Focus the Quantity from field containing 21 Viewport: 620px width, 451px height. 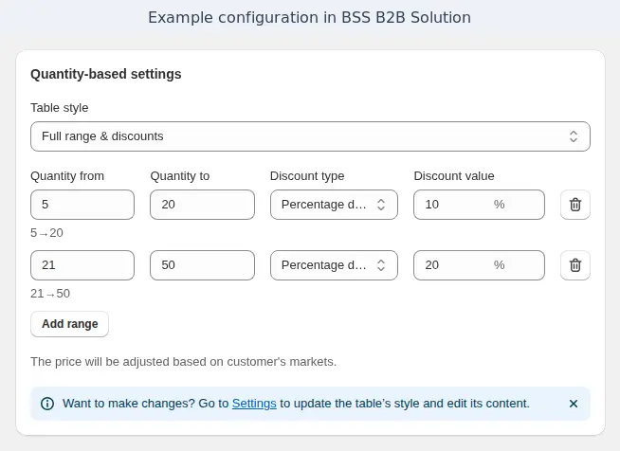[82, 265]
